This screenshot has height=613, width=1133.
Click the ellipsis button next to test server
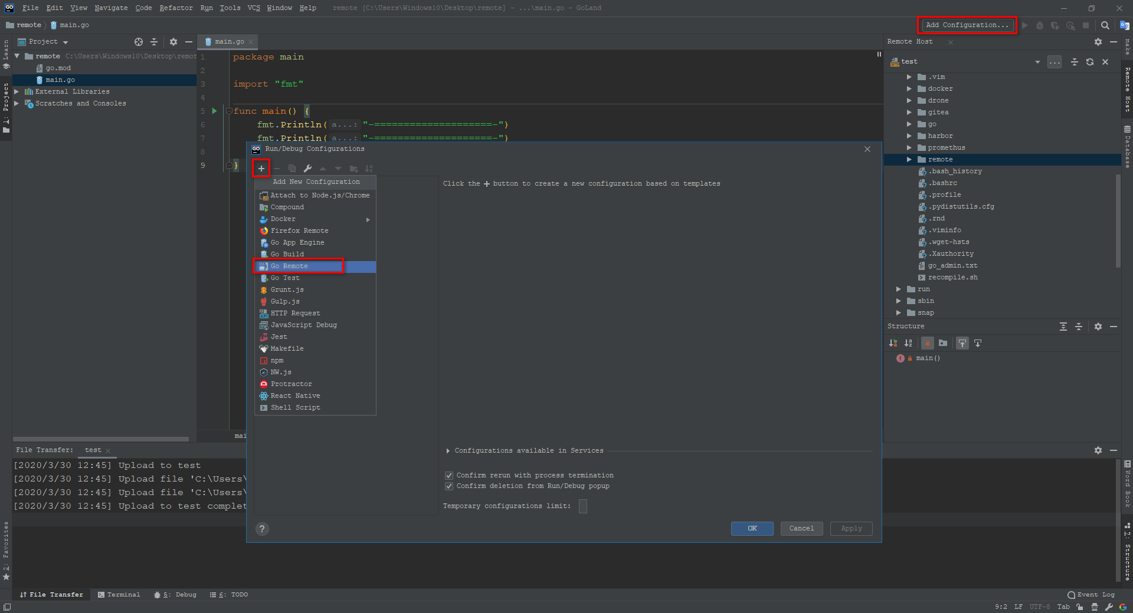click(x=1055, y=62)
